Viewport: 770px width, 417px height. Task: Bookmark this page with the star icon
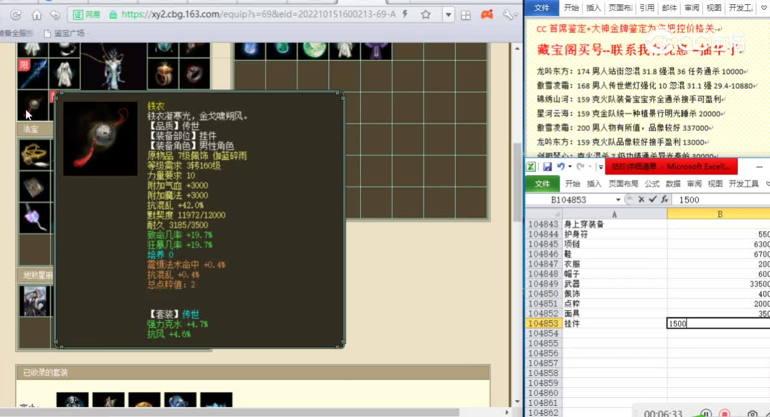coord(425,14)
